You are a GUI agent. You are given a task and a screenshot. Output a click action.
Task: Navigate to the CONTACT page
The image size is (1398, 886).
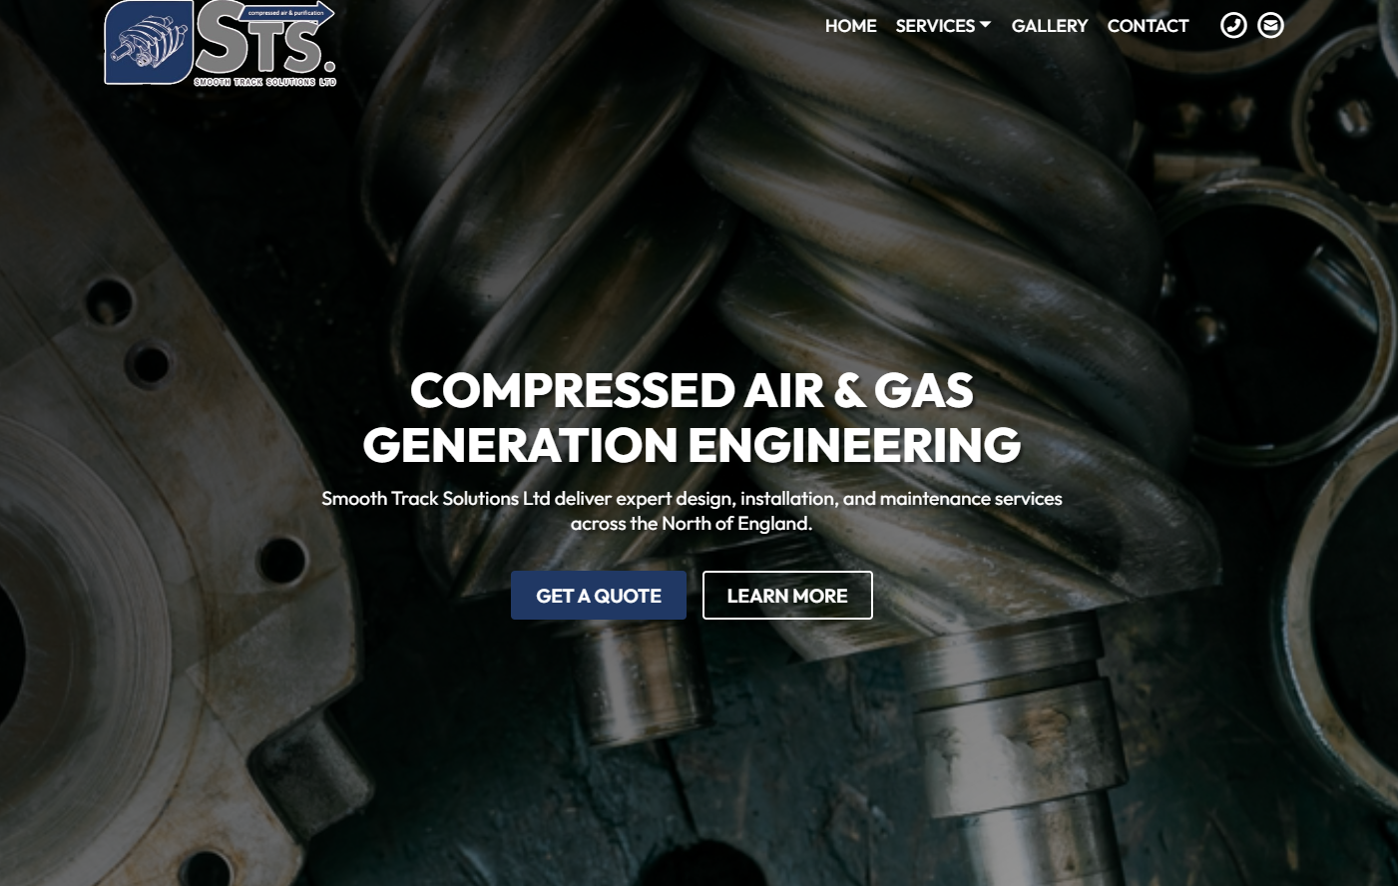tap(1148, 26)
